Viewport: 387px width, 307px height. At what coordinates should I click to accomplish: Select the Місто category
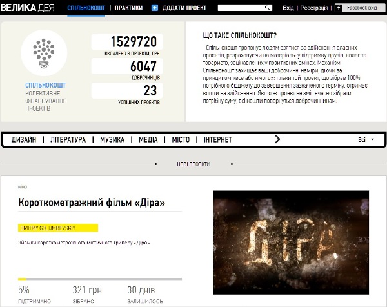[181, 139]
